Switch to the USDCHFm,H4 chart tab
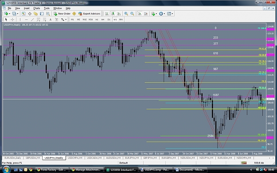277x173 pixels. [x=75, y=158]
